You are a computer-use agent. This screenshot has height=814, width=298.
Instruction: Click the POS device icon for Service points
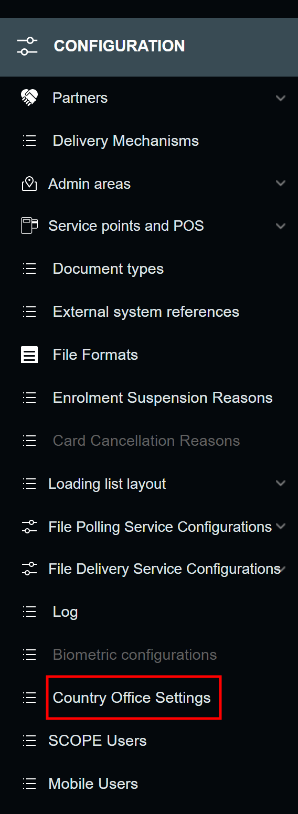(x=29, y=226)
